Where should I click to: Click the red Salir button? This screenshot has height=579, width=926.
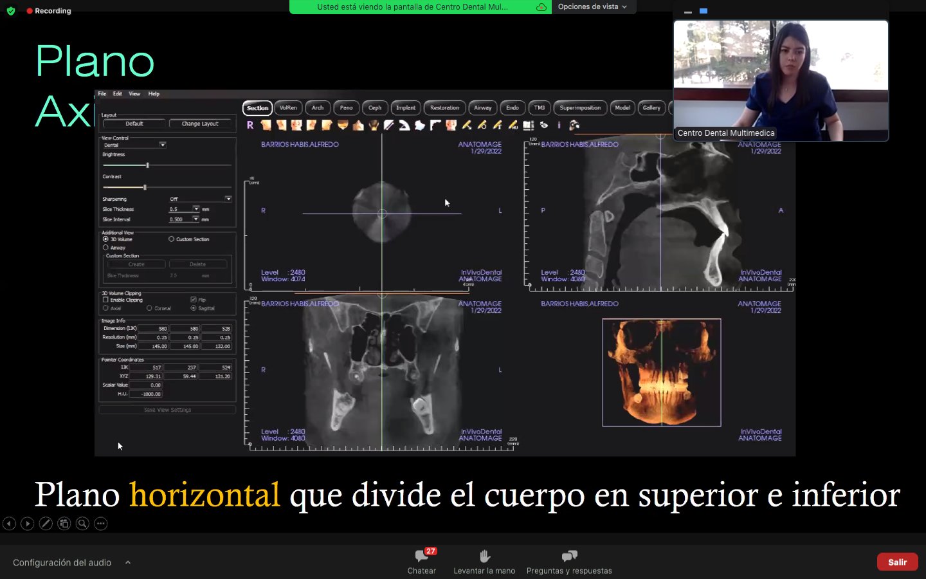[898, 562]
